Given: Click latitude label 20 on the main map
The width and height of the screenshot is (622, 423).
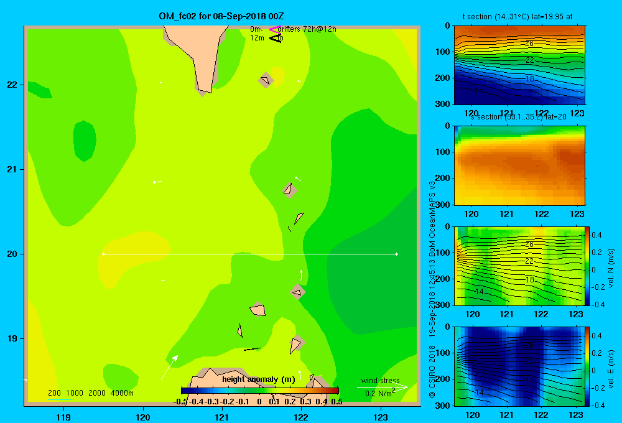Looking at the screenshot, I should click(x=12, y=254).
